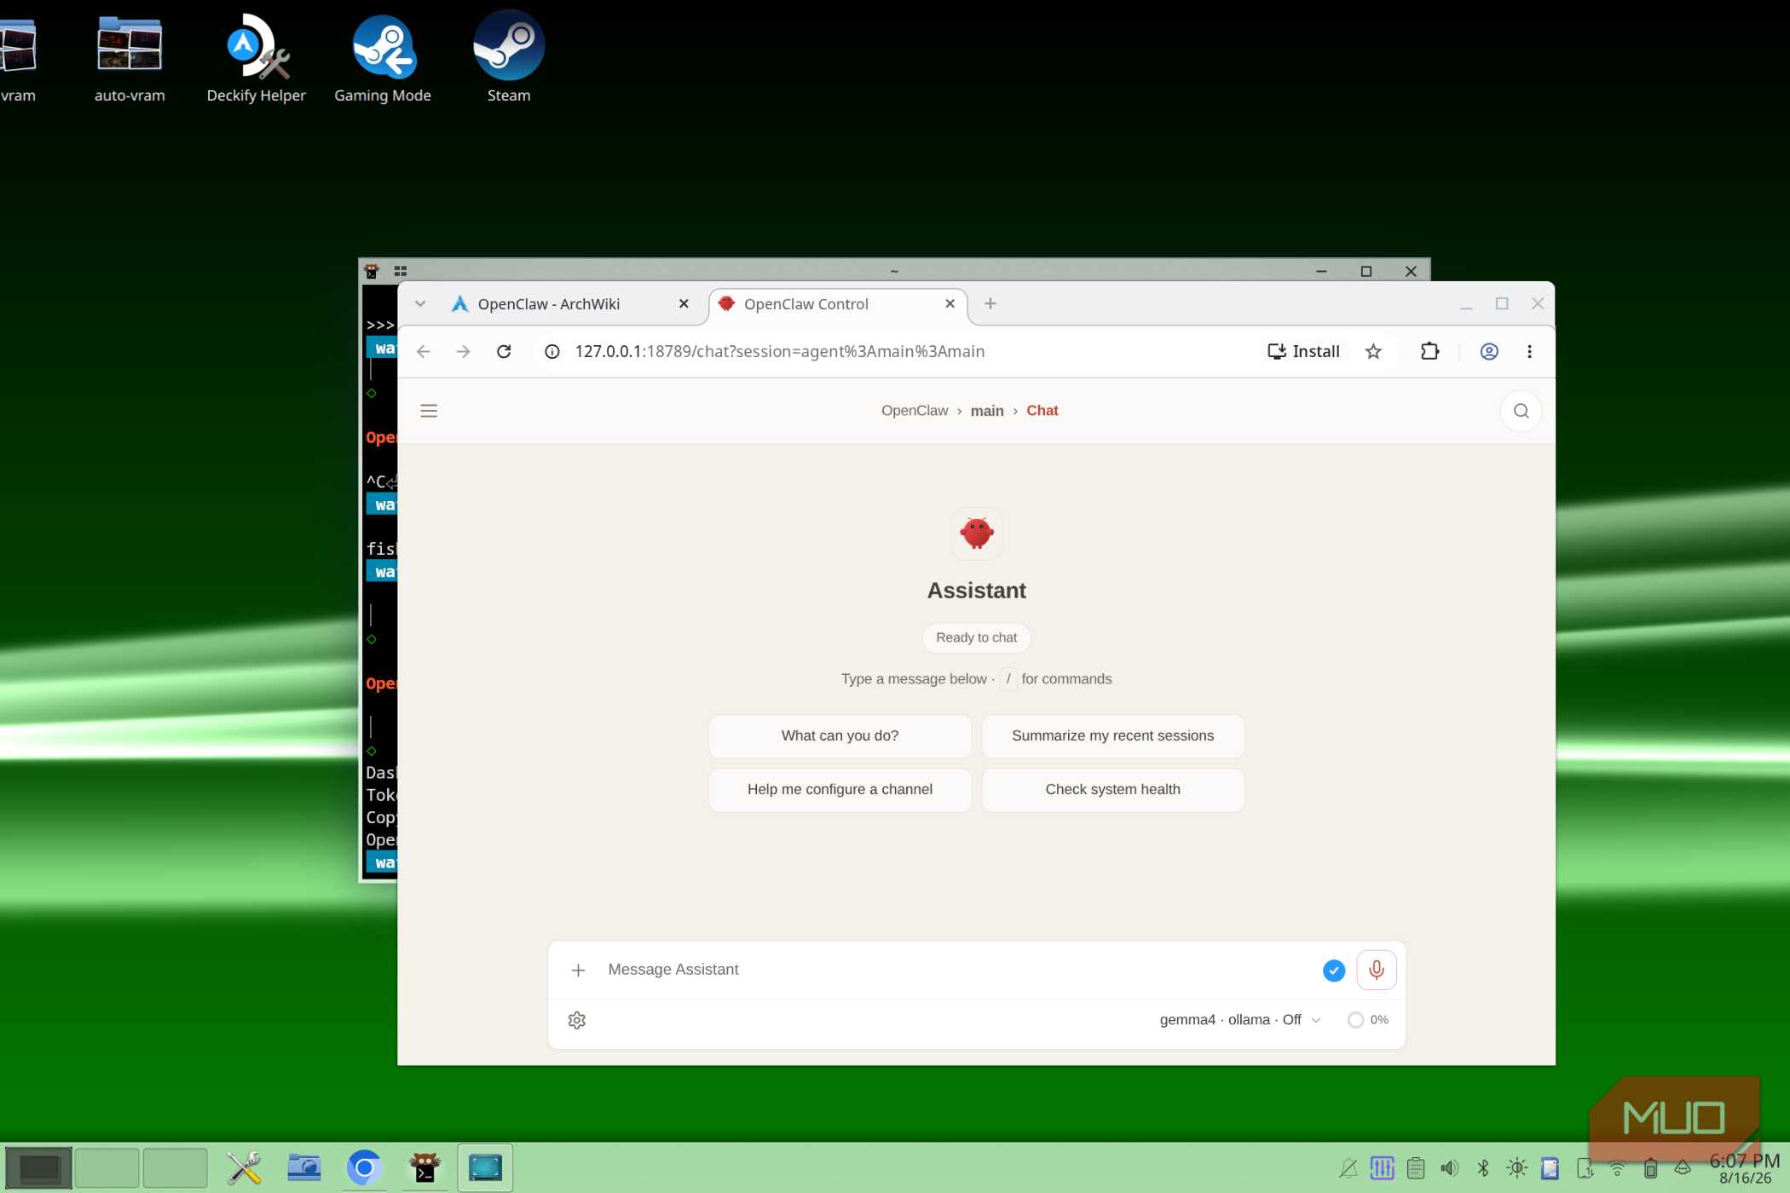Click the OpenClaw breadcrumb link

(915, 411)
